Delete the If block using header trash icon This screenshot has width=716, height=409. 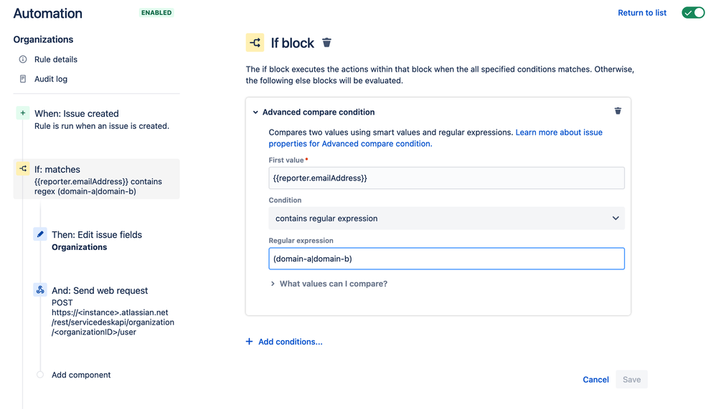(x=326, y=43)
